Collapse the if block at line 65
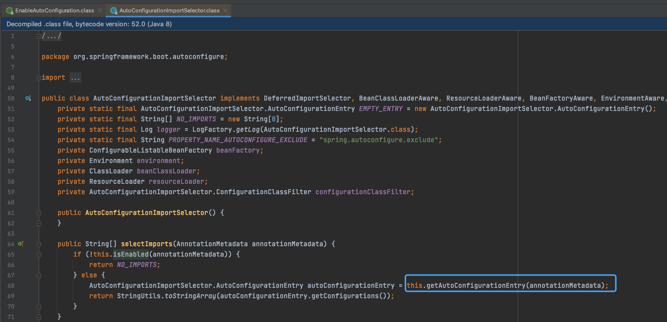 click(x=39, y=255)
